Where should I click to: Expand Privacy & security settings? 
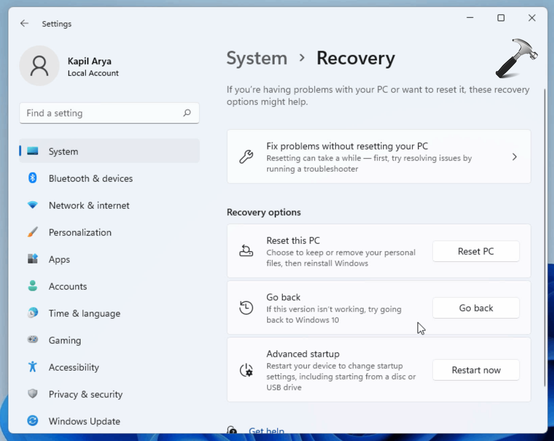click(x=85, y=394)
